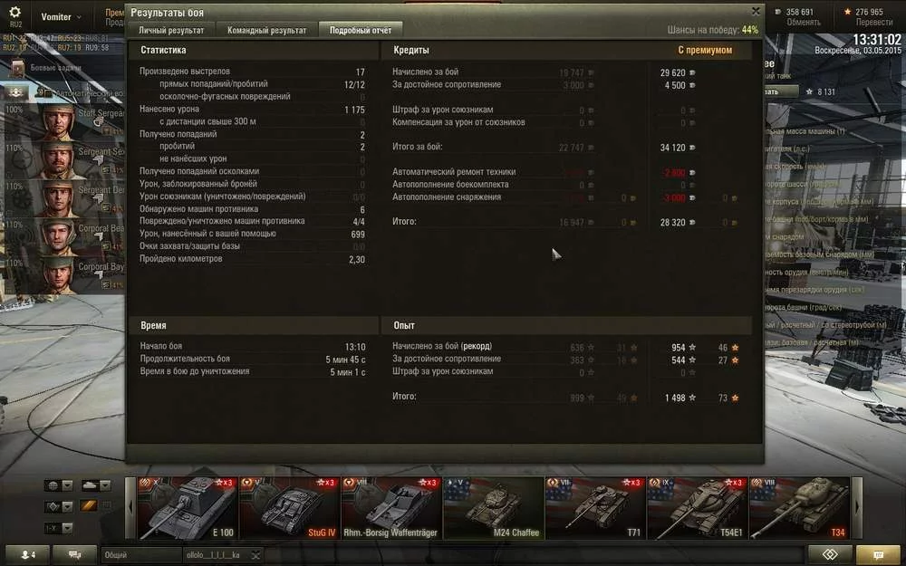
Task: Open Боевые задачи in the hangar
Action: click(x=56, y=68)
